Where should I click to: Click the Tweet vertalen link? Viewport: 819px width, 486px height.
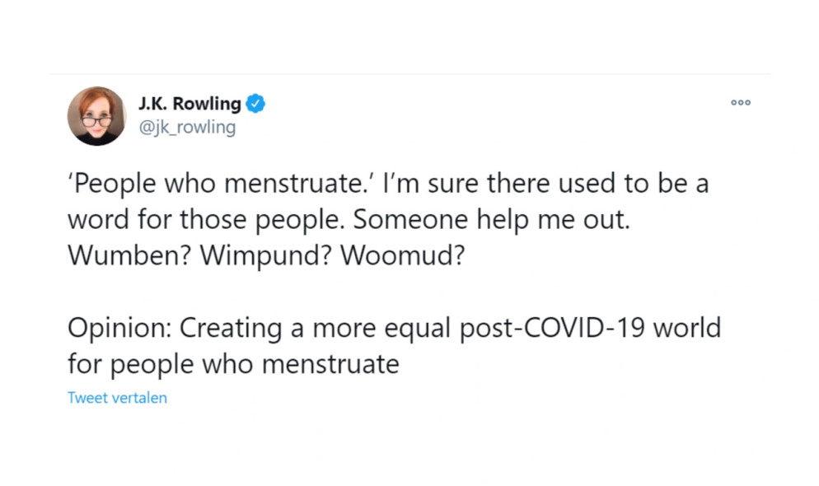pos(117,398)
